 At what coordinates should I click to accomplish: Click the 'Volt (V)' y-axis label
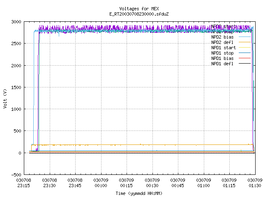(x=5, y=98)
